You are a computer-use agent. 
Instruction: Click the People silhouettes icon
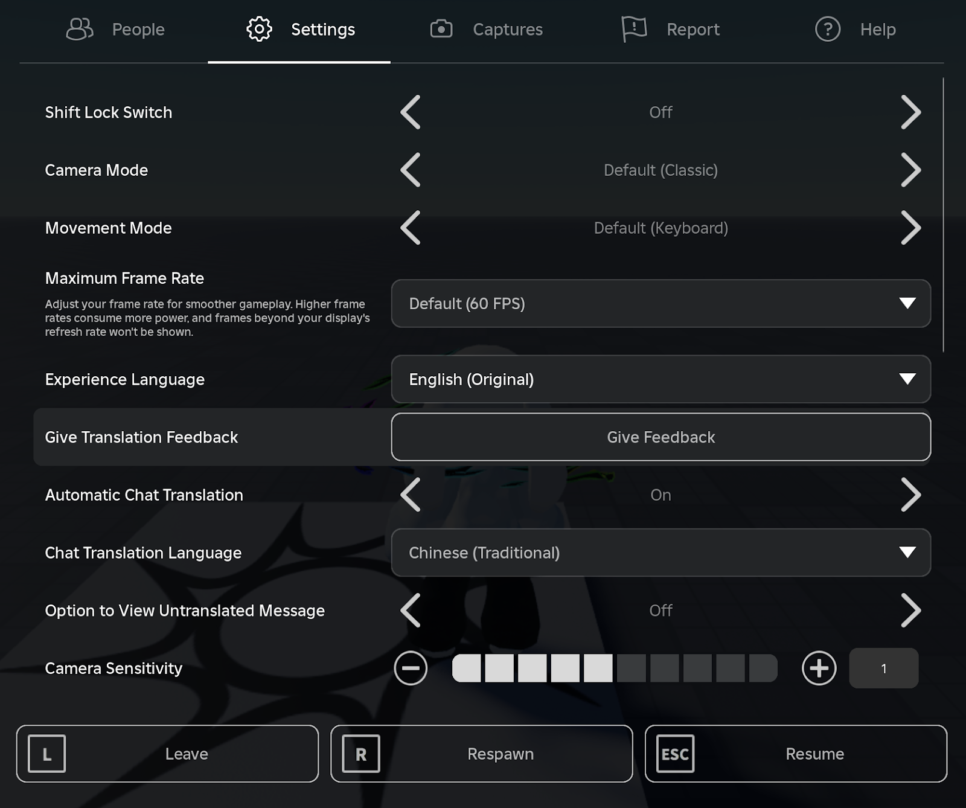point(79,28)
